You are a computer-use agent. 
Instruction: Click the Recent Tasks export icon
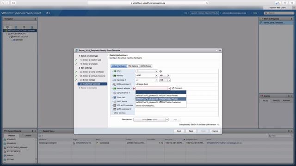40,136
